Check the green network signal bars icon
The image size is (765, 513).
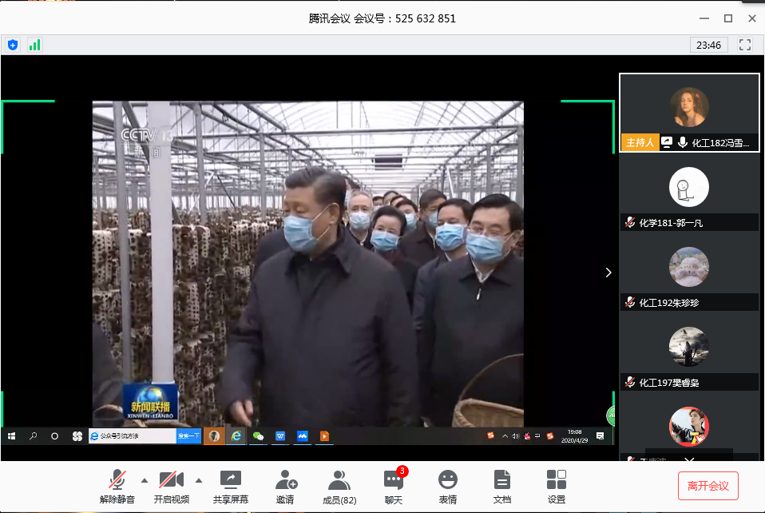click(34, 46)
